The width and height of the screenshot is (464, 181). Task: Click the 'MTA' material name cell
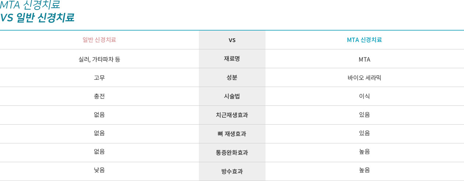click(365, 59)
